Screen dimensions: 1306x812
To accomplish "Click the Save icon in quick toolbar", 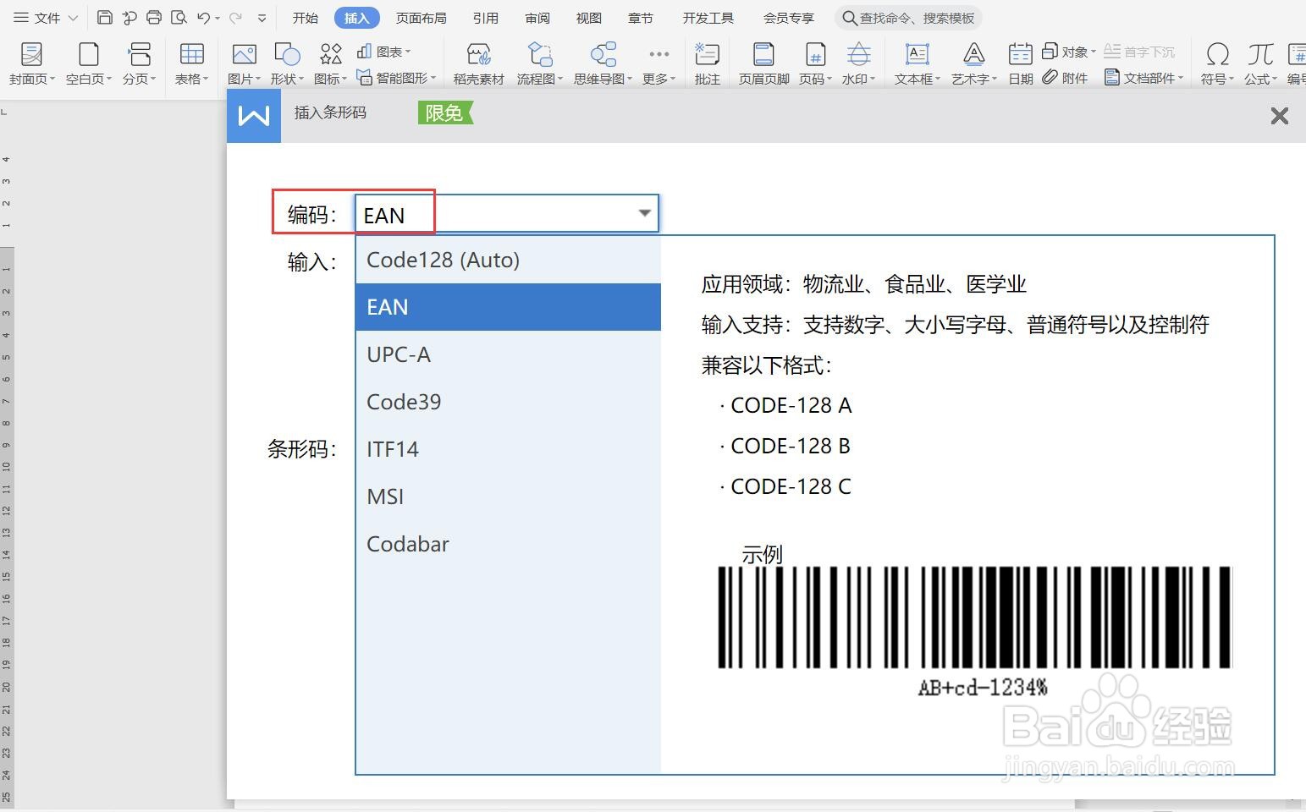I will pyautogui.click(x=105, y=18).
